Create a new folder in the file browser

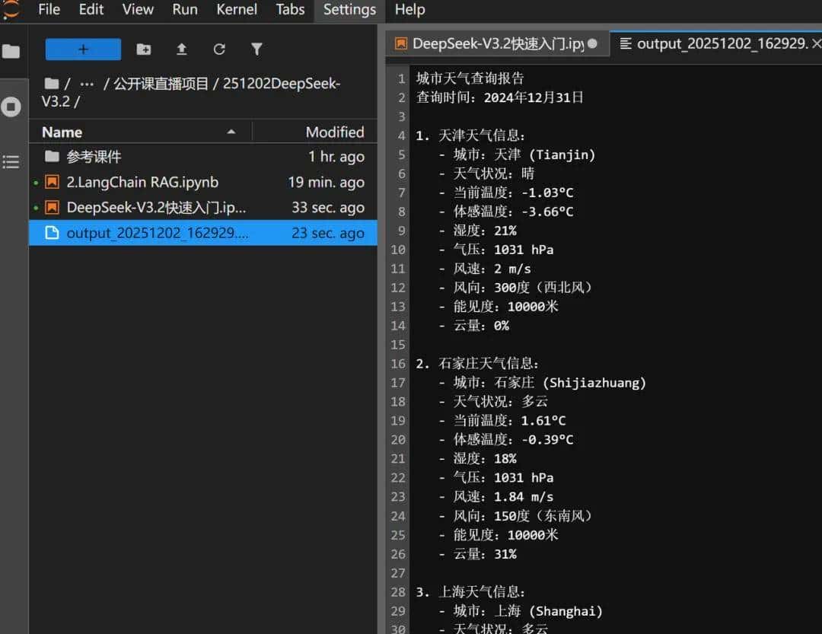click(x=144, y=48)
